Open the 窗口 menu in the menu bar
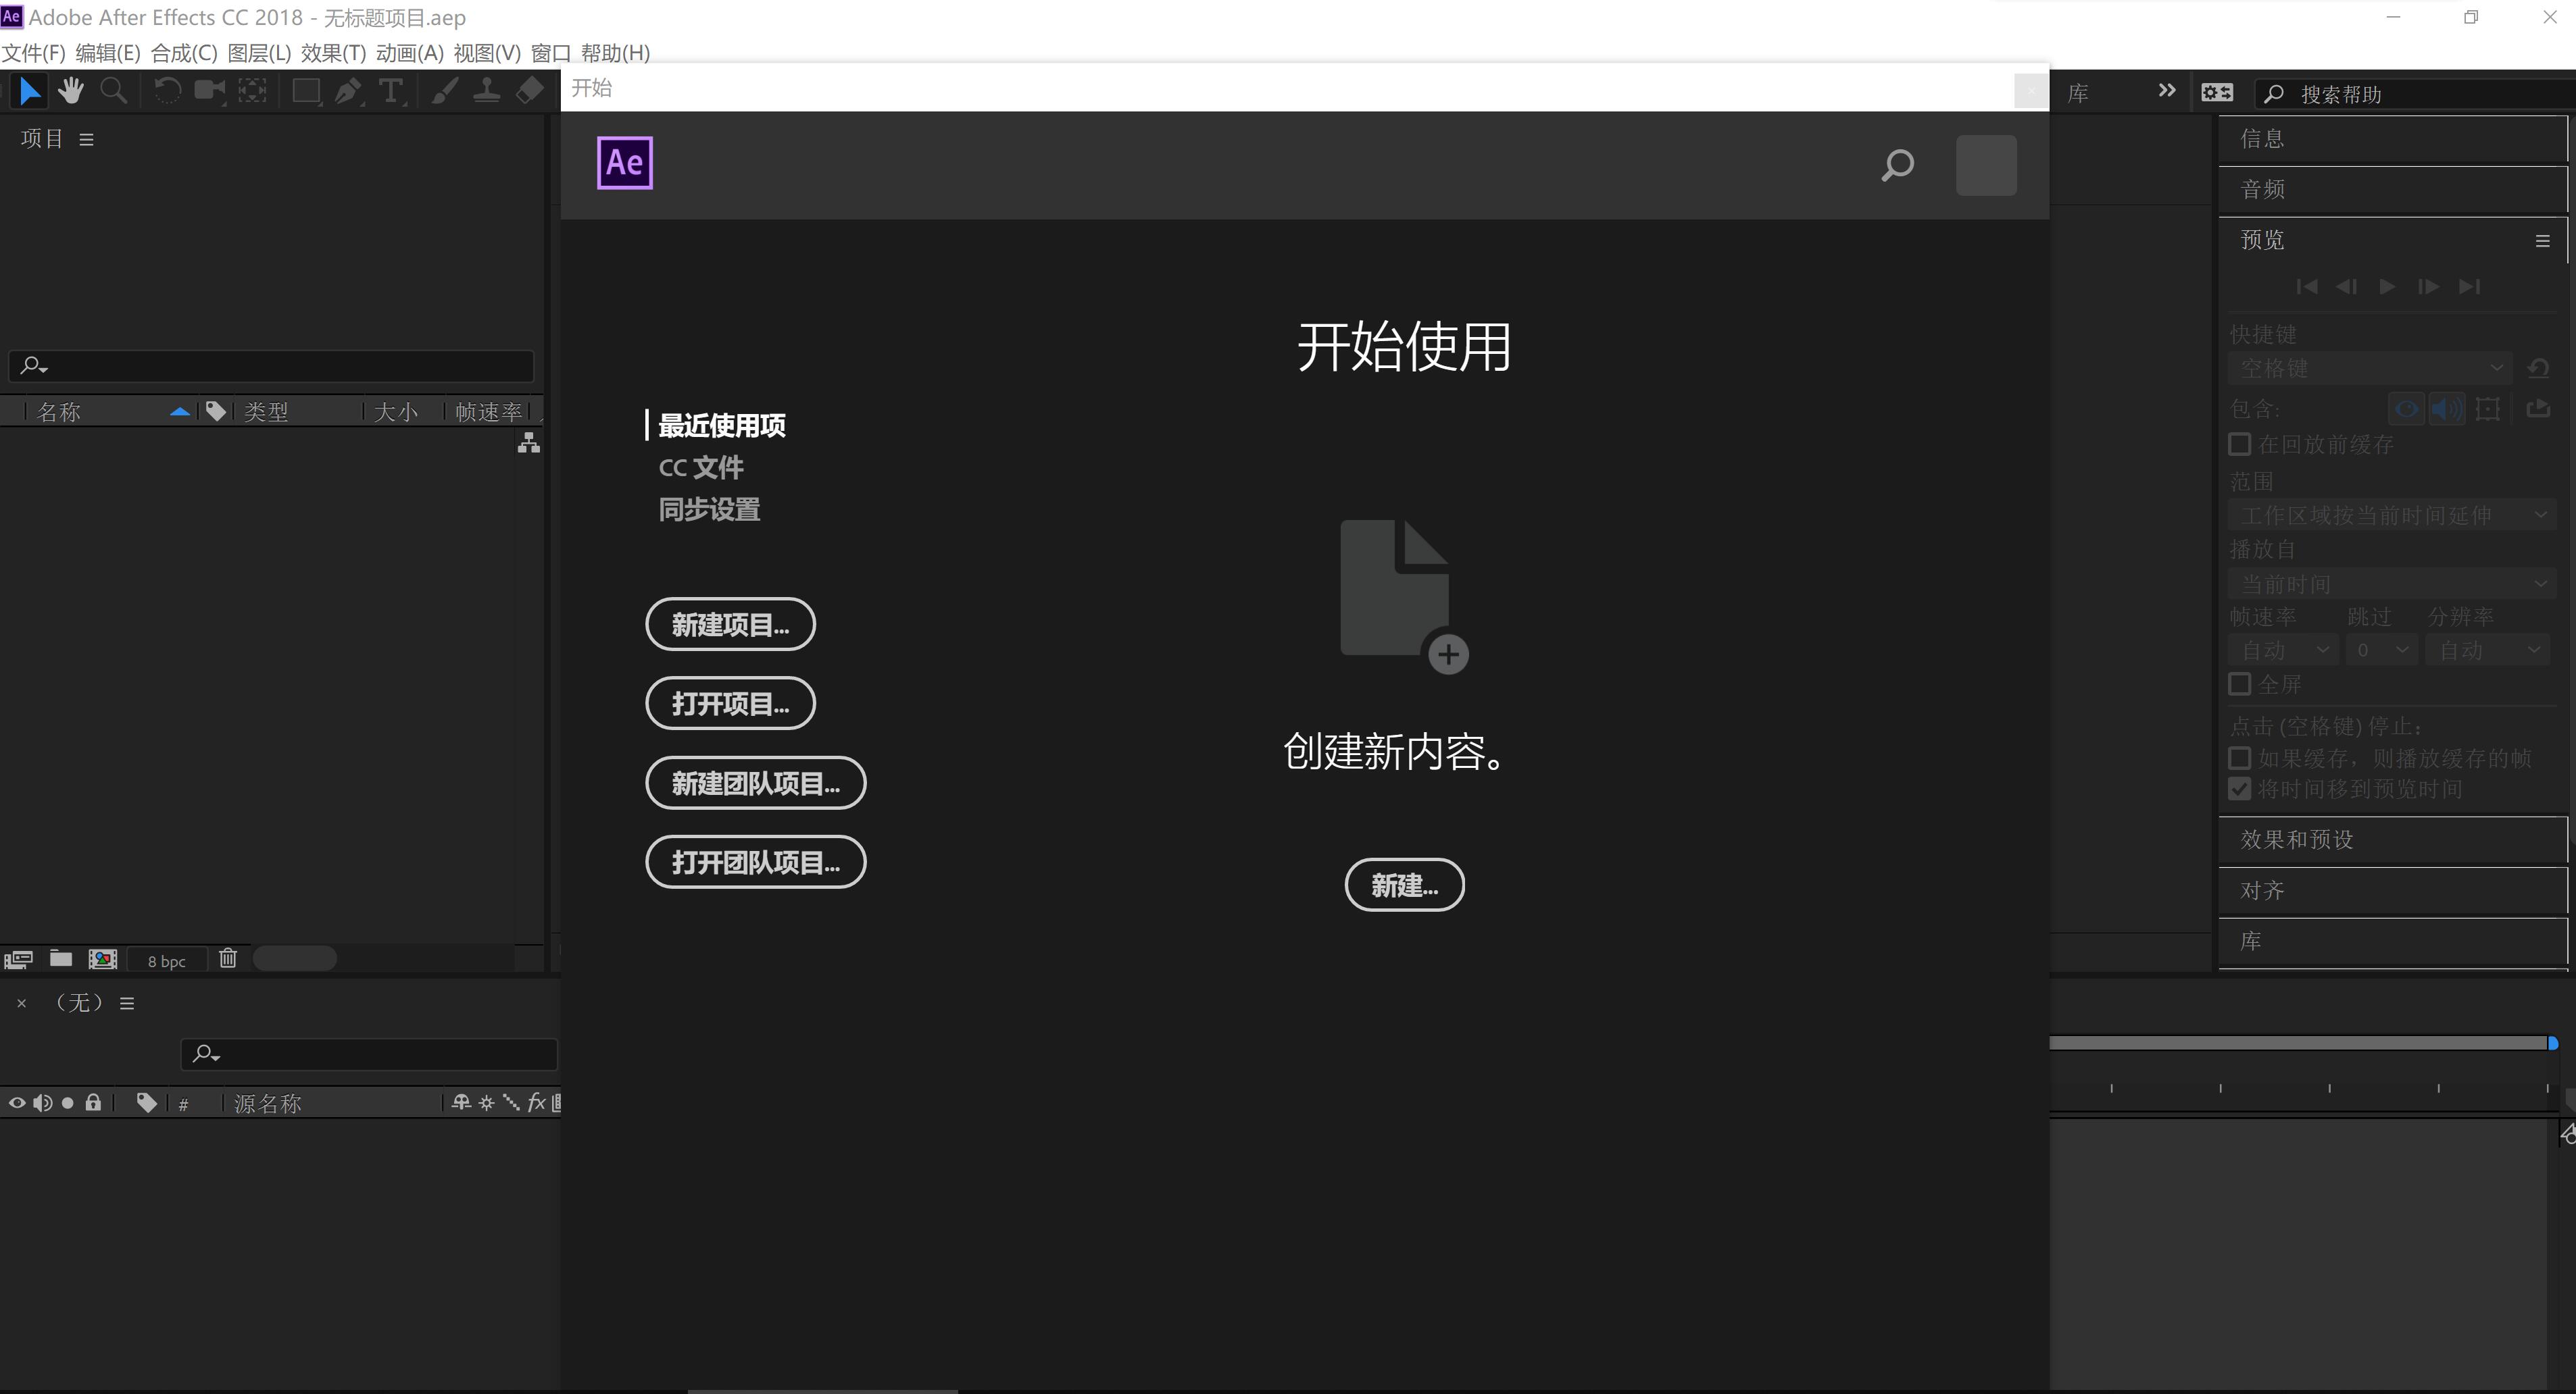The image size is (2576, 1394). click(552, 53)
